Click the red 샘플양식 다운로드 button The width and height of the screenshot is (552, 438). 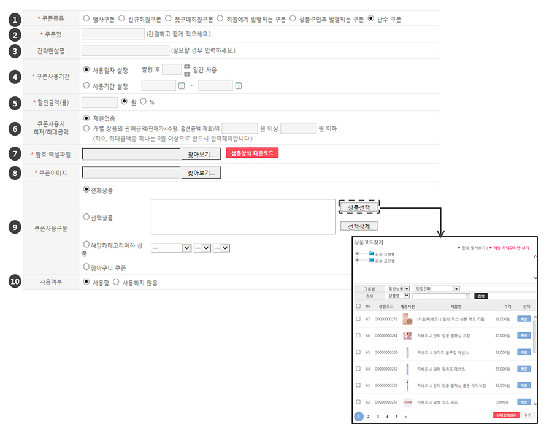[x=252, y=153]
